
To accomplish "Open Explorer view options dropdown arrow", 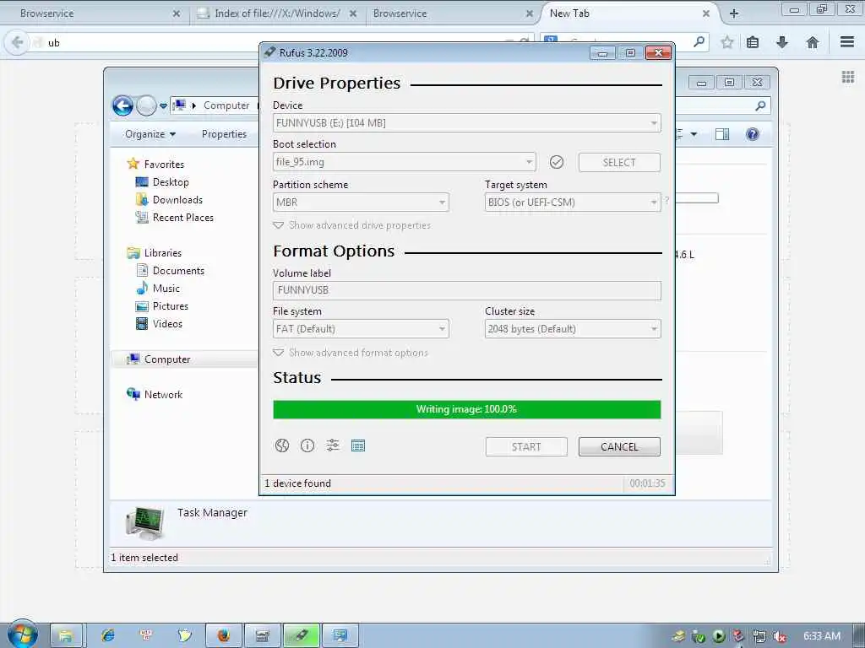I will coord(694,134).
